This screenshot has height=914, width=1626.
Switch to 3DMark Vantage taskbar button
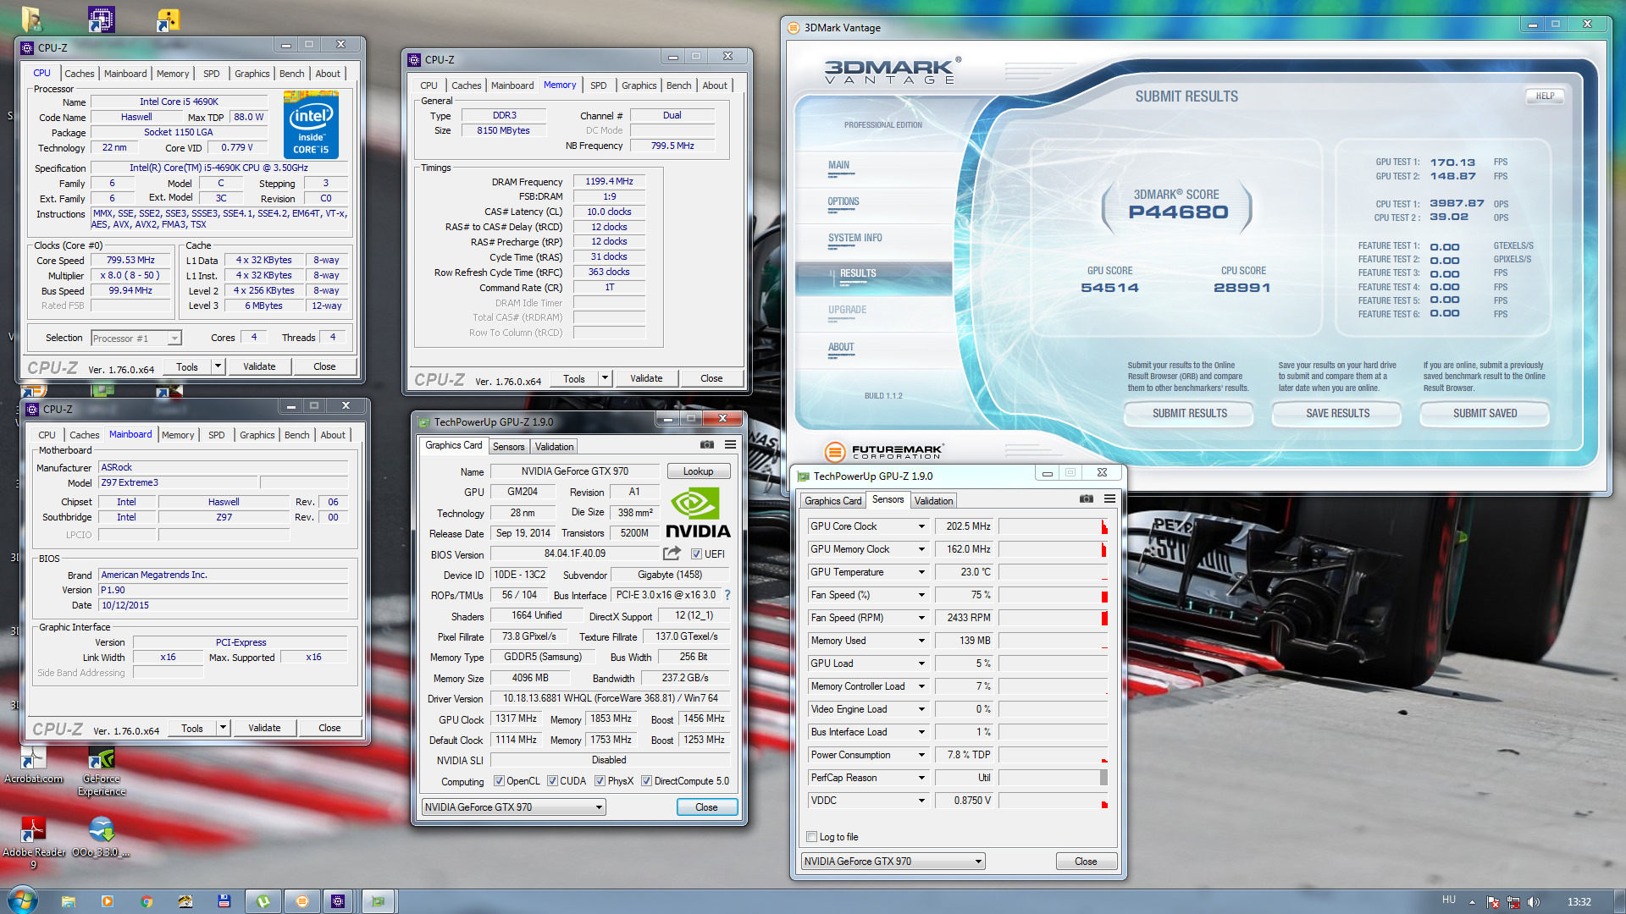pos(302,901)
